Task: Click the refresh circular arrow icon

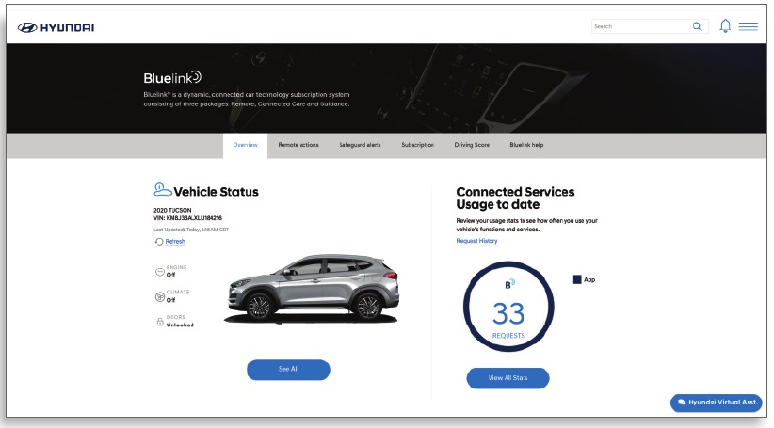Action: (x=159, y=242)
